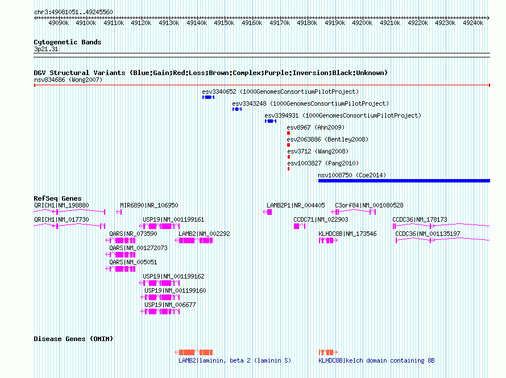Click the 49240k ruler tick label
506x378 pixels.
[473, 23]
